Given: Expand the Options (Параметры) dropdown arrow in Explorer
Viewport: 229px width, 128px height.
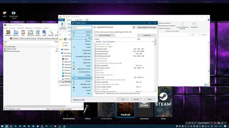Looking at the screenshot, I should (x=194, y=29).
